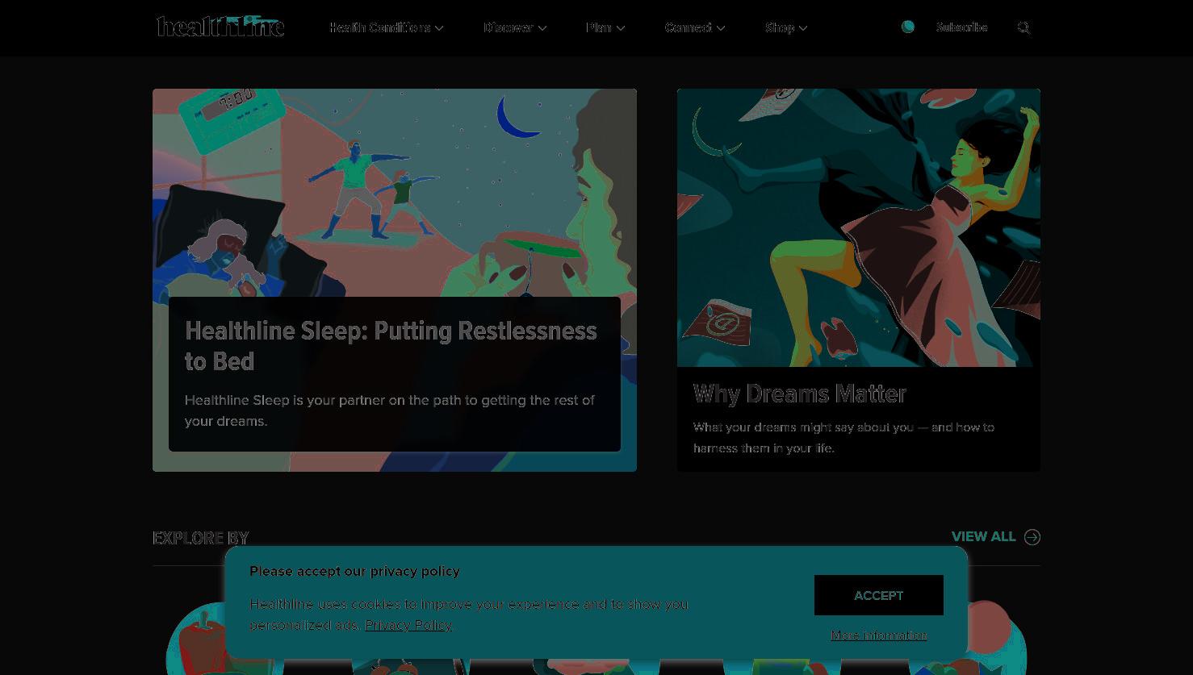Click 'Healthline Sleep is your partner' description text
This screenshot has width=1193, height=675.
[x=390, y=410]
